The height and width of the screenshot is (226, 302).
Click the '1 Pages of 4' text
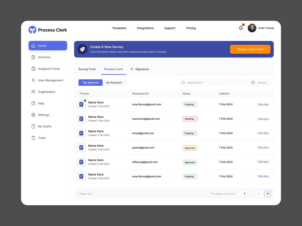pyautogui.click(x=85, y=194)
